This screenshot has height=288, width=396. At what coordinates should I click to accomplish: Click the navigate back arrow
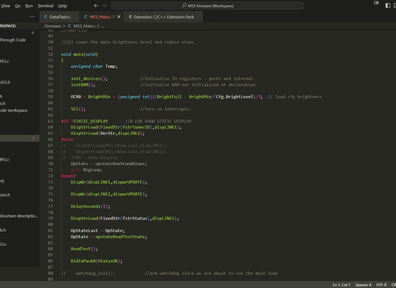[x=96, y=6]
